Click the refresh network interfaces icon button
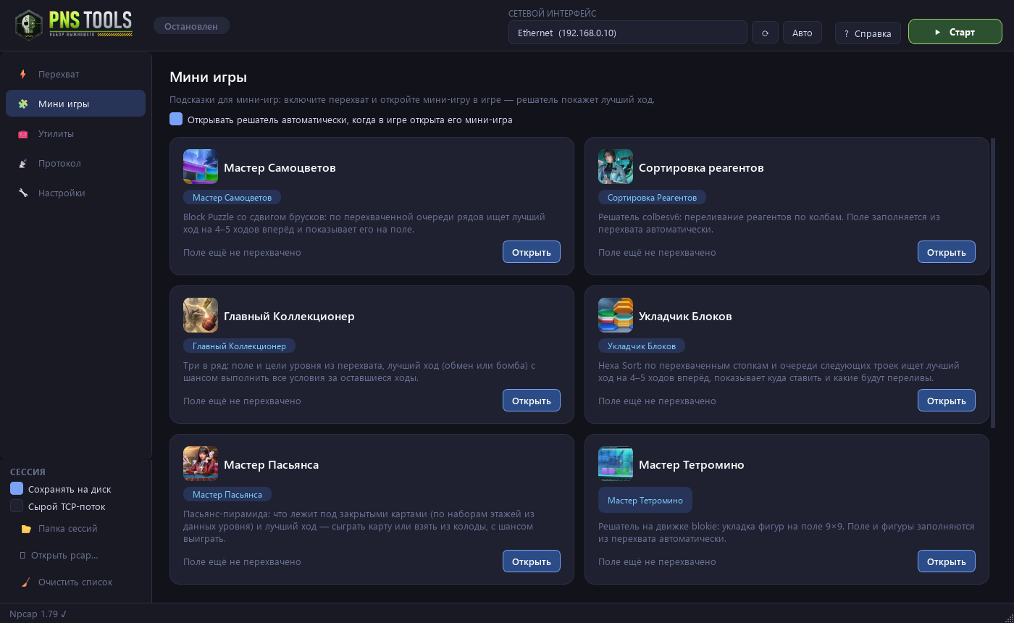The image size is (1014, 623). coord(765,33)
